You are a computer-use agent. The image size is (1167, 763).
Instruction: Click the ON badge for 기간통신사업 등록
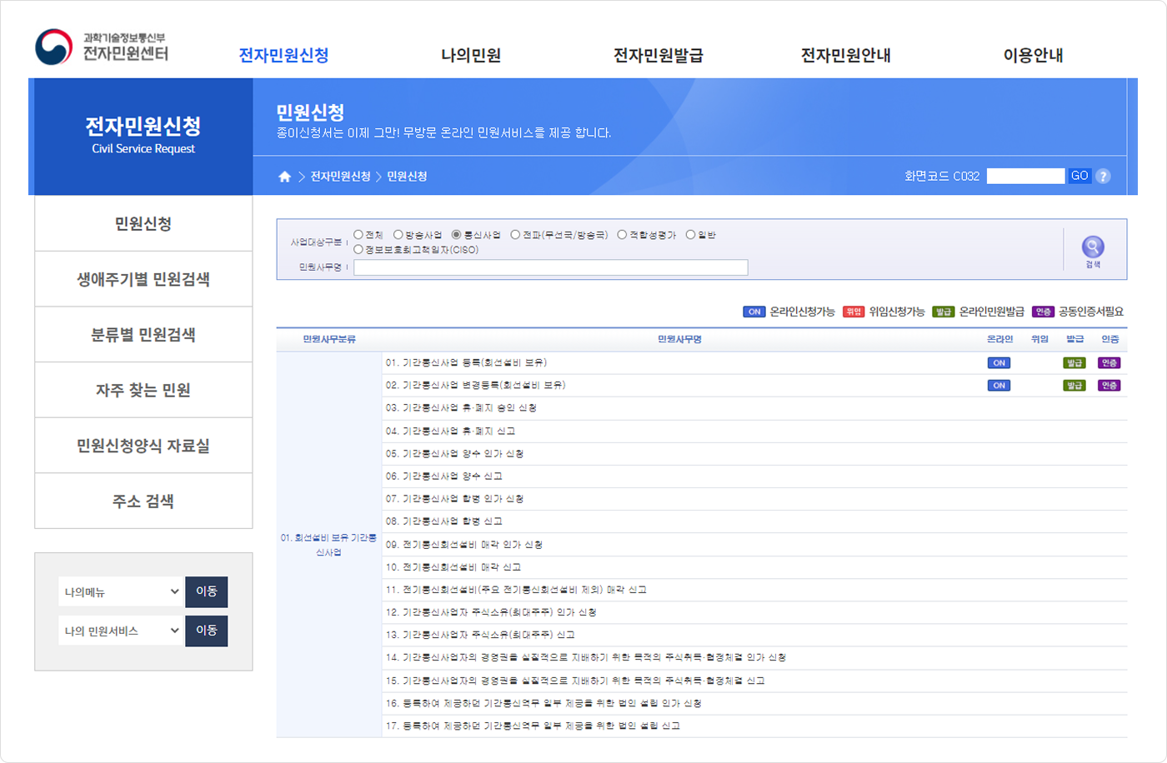click(999, 363)
